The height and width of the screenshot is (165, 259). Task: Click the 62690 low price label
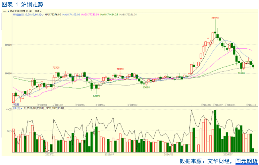(x=96, y=96)
